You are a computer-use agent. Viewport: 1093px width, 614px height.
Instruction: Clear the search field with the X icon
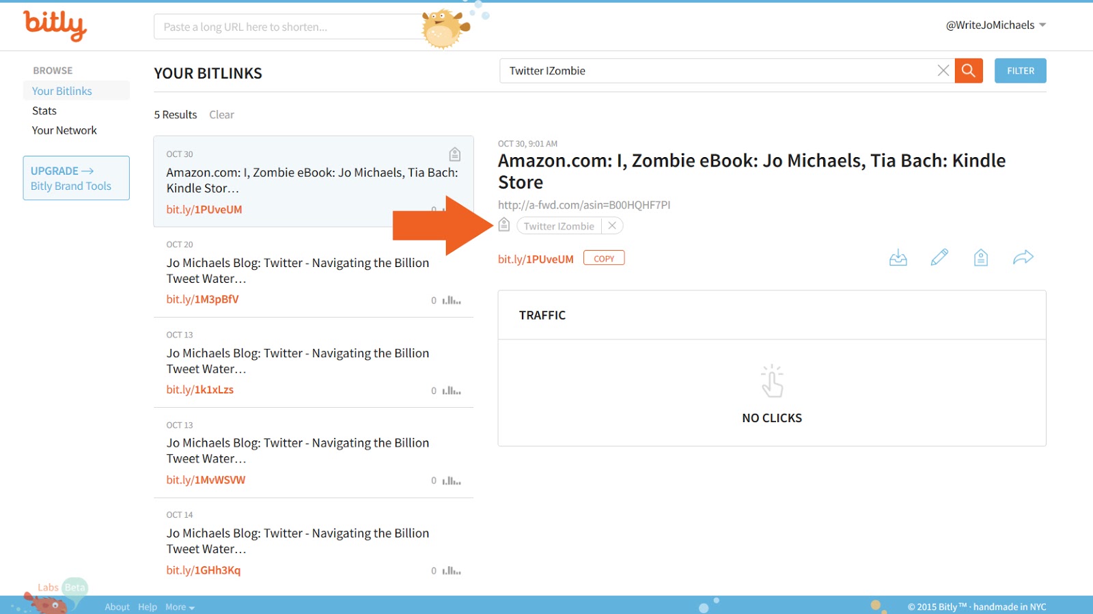coord(943,70)
